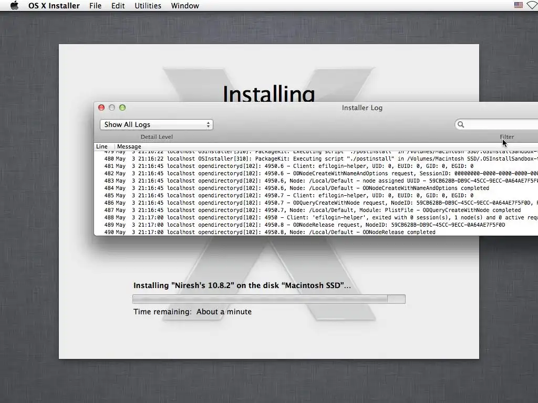Select log line 484 ODNodeCreateWithNameAndOptions completed

click(x=316, y=188)
